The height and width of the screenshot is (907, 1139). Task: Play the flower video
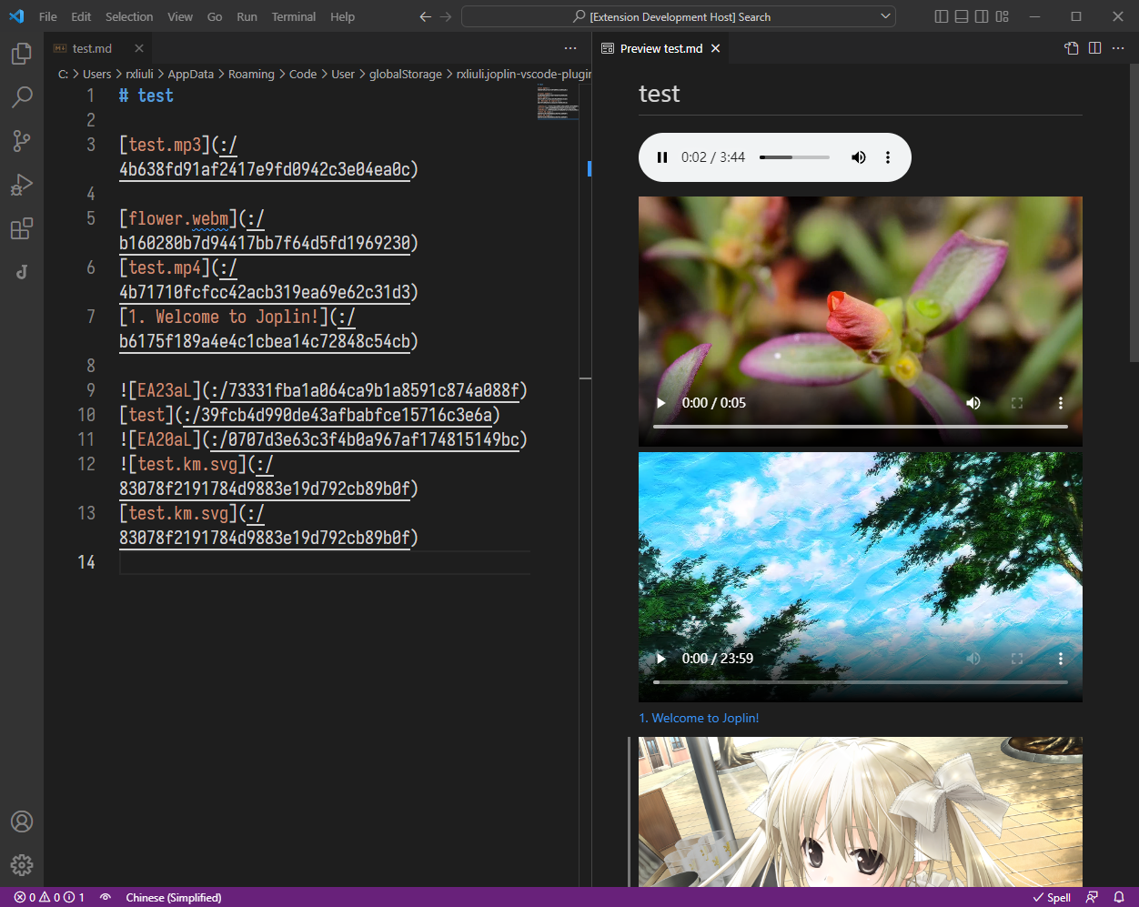tap(661, 403)
